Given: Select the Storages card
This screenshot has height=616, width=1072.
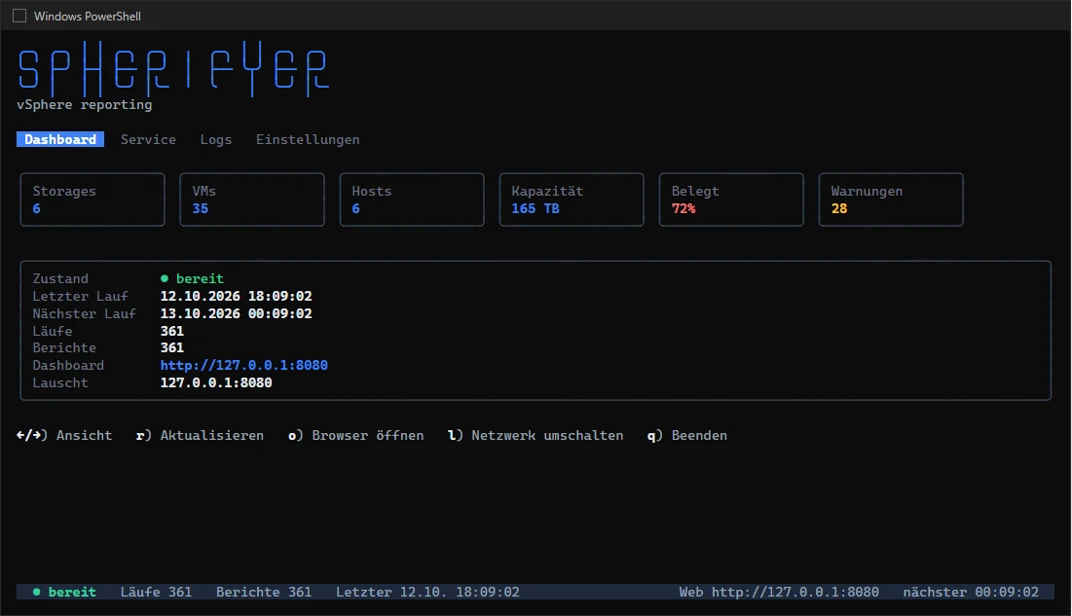Looking at the screenshot, I should (92, 199).
